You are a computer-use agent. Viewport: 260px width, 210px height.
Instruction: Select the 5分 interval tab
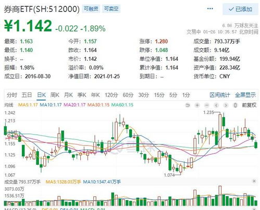[173, 95]
